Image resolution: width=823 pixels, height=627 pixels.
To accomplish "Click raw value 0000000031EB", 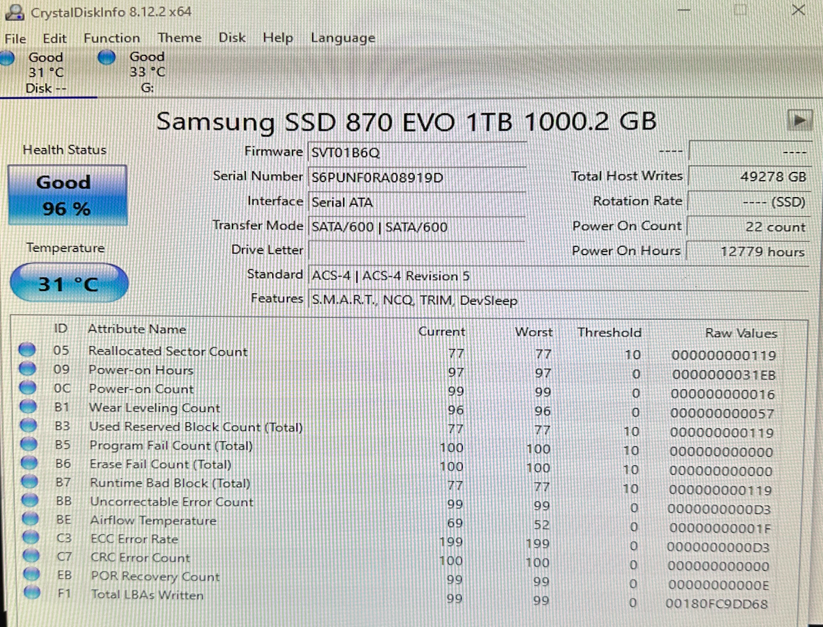I will [x=724, y=375].
